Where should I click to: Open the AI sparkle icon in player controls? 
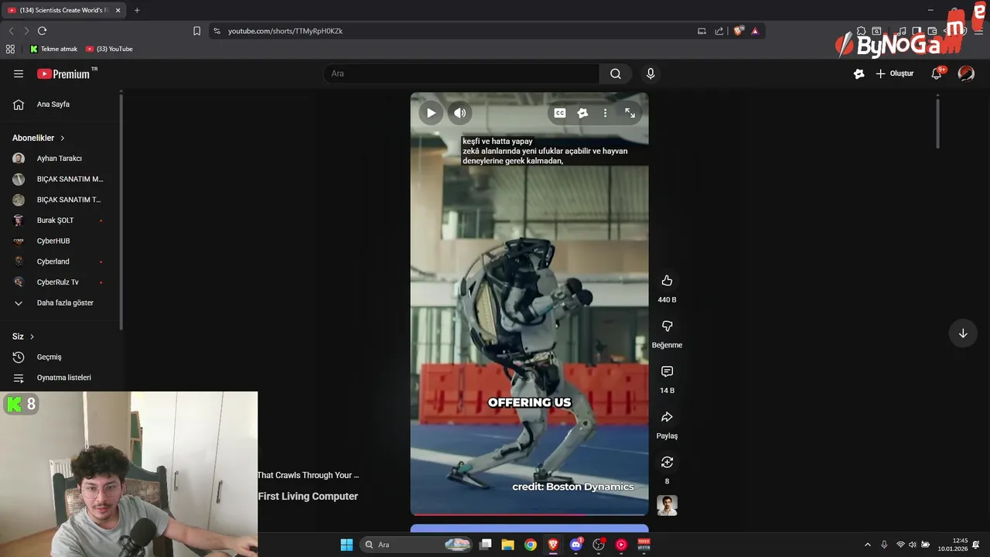pos(582,113)
